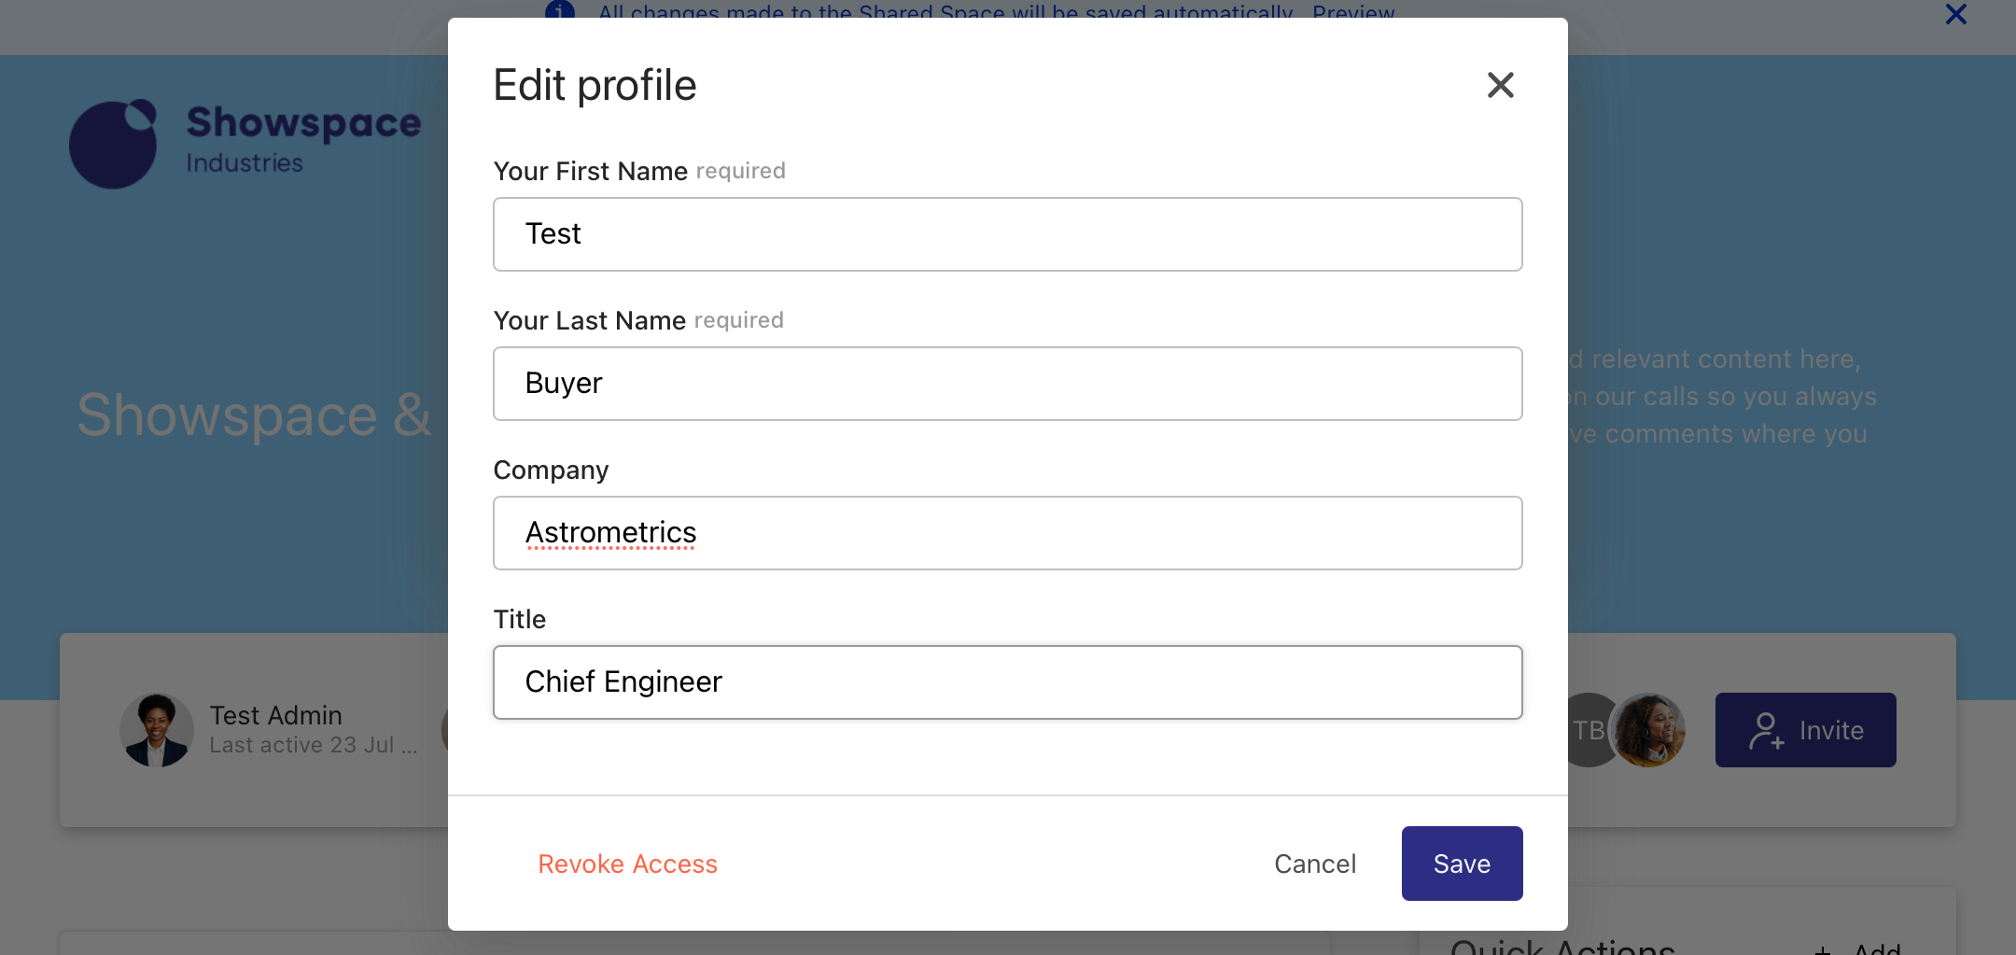Click the info icon in top banner
The image size is (2016, 955).
pyautogui.click(x=559, y=10)
